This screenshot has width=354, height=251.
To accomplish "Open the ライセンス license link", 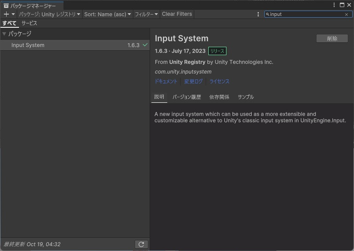I will pos(219,81).
